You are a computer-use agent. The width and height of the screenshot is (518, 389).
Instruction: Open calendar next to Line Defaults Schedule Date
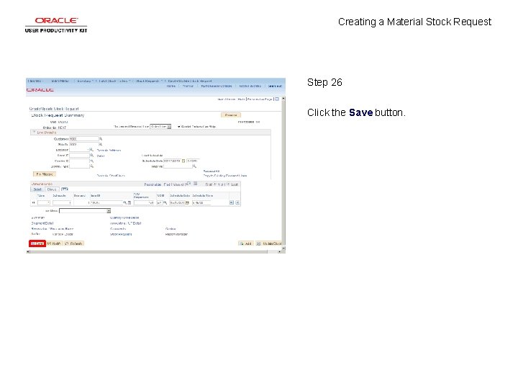click(183, 161)
